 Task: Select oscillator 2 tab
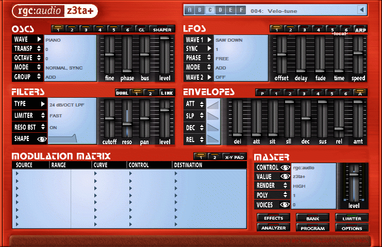pyautogui.click(x=72, y=29)
